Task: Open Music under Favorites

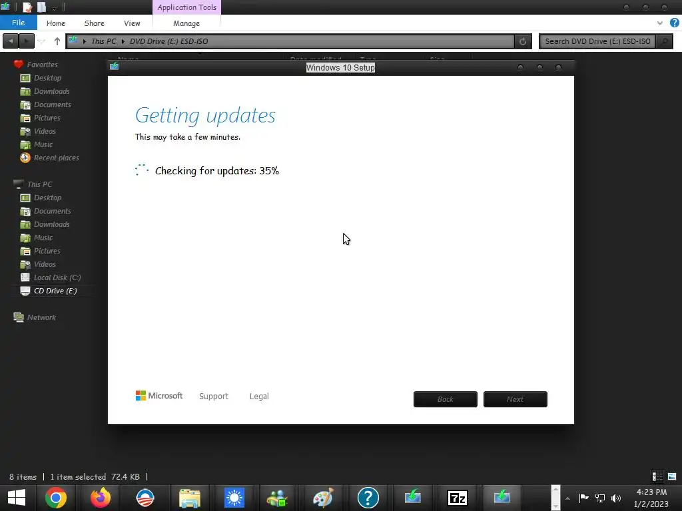Action: (x=43, y=144)
